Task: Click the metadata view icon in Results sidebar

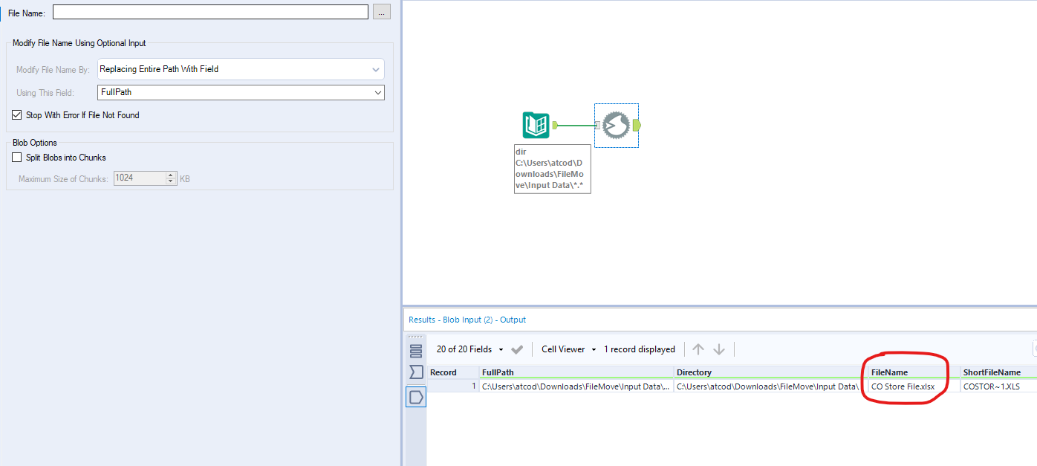Action: point(416,372)
